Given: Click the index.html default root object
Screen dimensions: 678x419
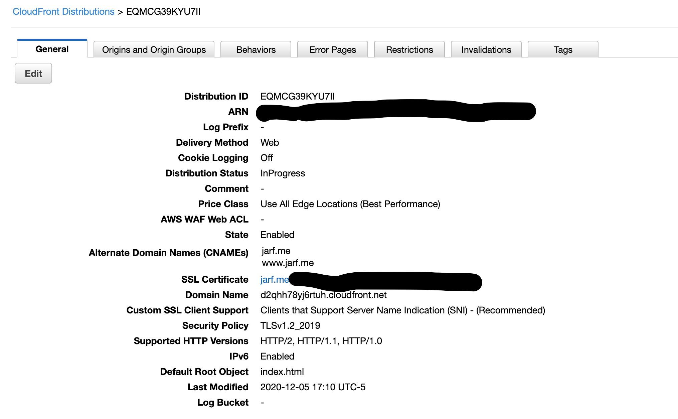Looking at the screenshot, I should pyautogui.click(x=282, y=372).
